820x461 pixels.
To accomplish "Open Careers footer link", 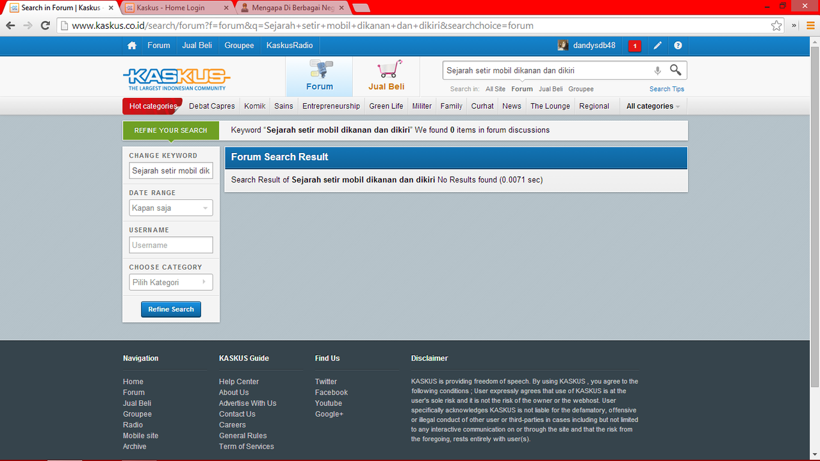I will pyautogui.click(x=233, y=425).
